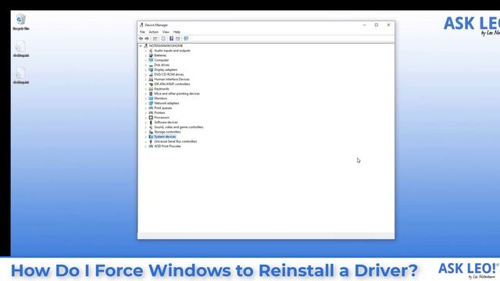The width and height of the screenshot is (500, 281).
Task: Select 'IDE ATA/ATAPI controllers' row text
Action: coord(172,84)
